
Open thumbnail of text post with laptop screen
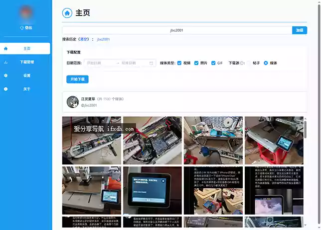[x=274, y=190]
